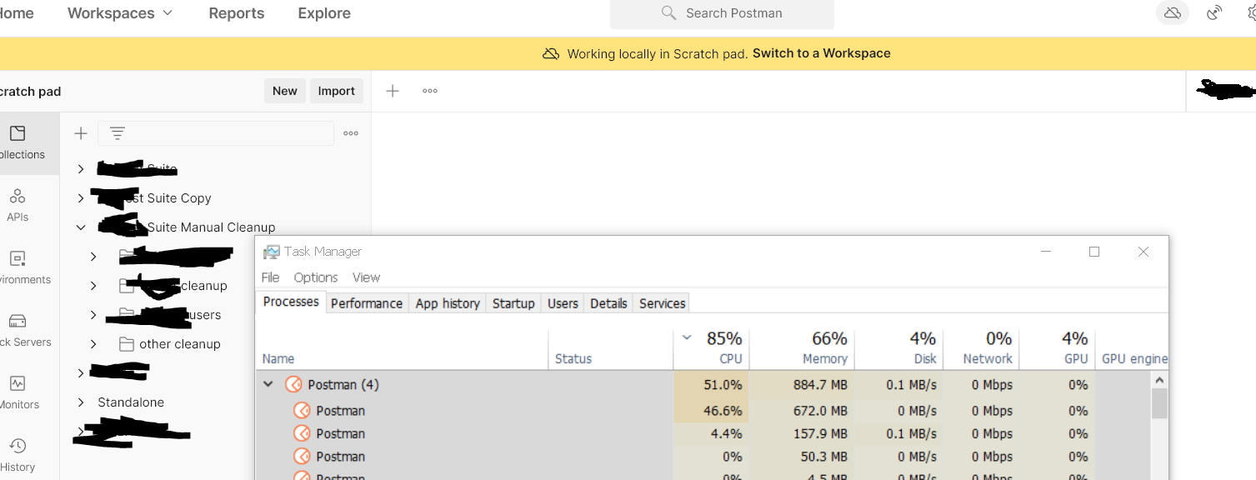Open the Task Manager File menu
The image size is (1256, 480).
270,277
